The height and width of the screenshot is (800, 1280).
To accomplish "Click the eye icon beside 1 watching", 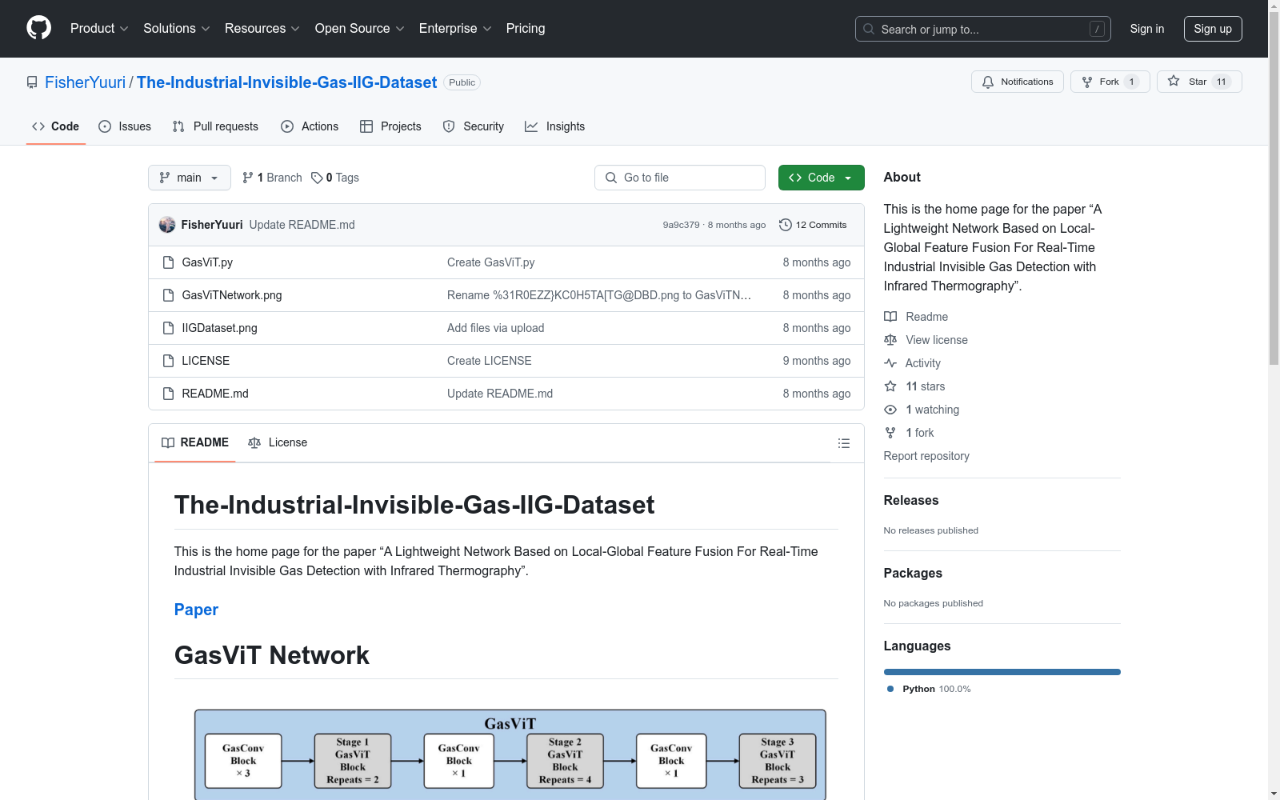I will [x=890, y=410].
